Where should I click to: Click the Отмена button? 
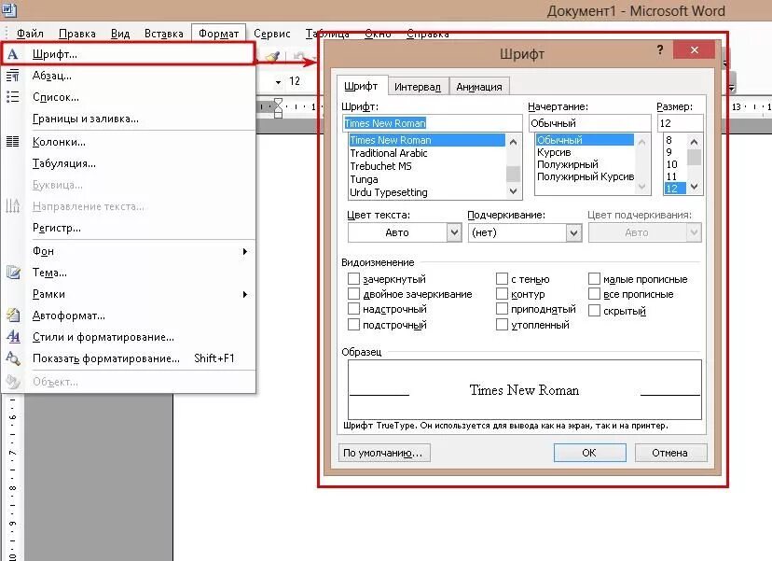(670, 453)
